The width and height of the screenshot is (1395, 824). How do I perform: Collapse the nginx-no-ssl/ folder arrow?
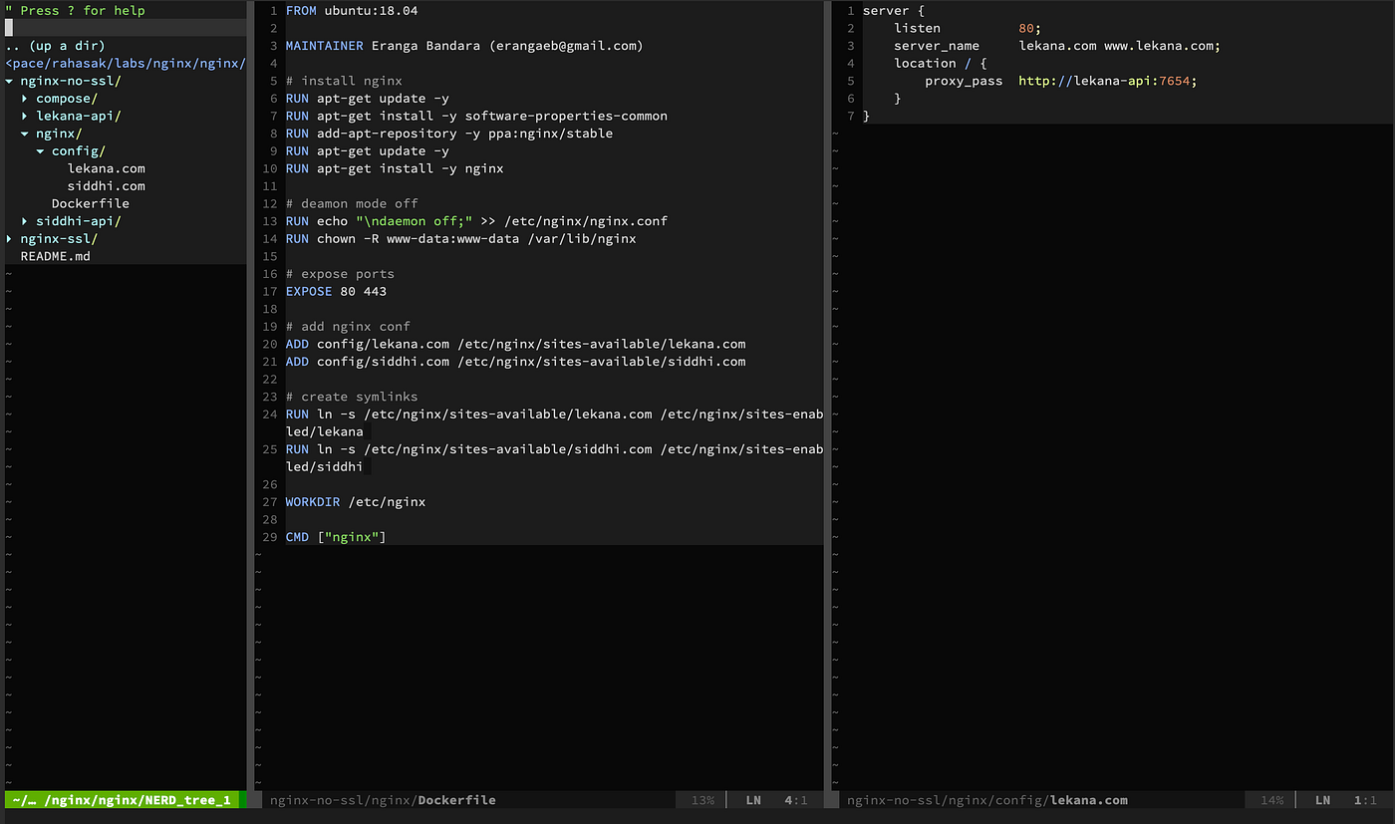coord(9,81)
